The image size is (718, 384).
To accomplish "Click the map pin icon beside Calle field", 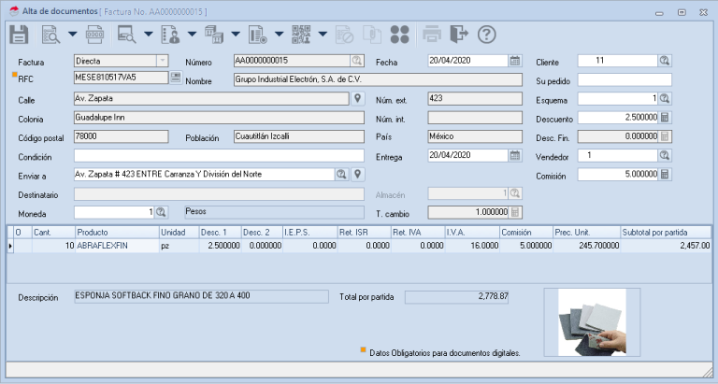I will coord(358,98).
